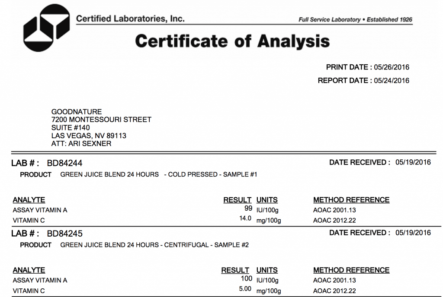443x297 pixels.
Task: Select "VITAMIN C" in the Sample #2 table
Action: tap(29, 291)
